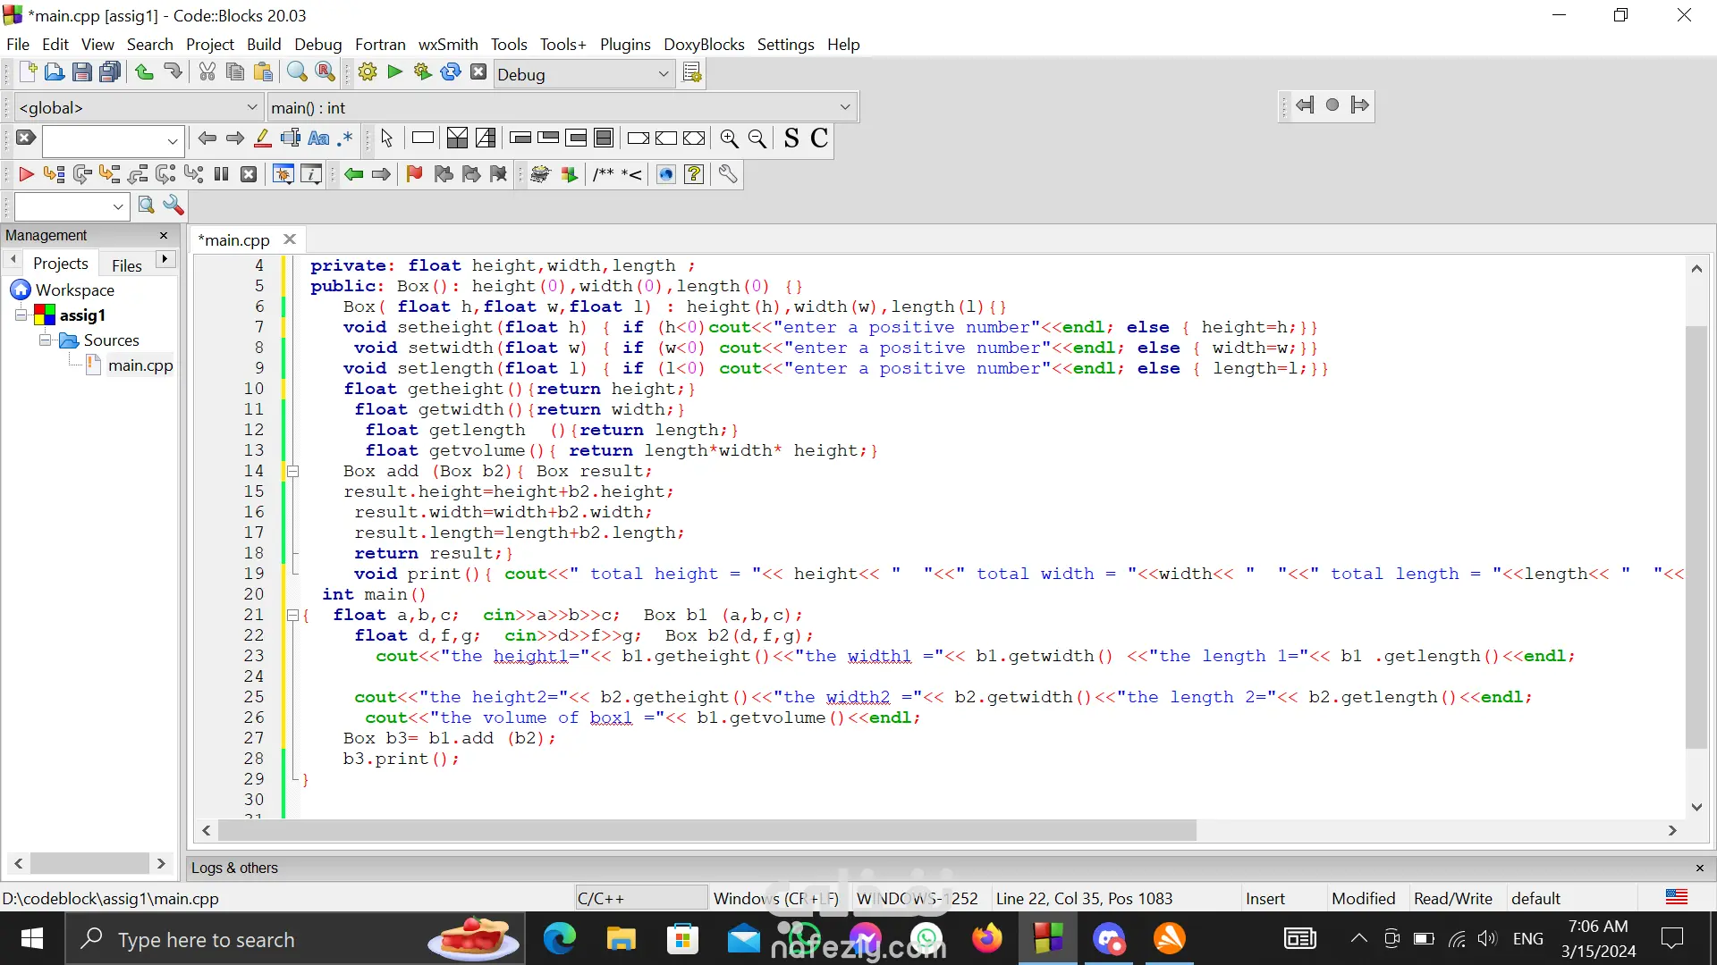Click the Save all files icon
Image resolution: width=1717 pixels, height=965 pixels.
coord(110,73)
